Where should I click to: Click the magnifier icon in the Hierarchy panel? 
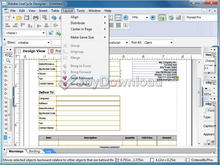click(8, 61)
